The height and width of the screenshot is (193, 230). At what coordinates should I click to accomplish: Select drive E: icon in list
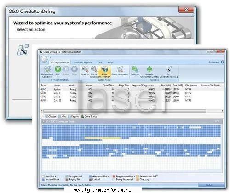click(x=42, y=96)
